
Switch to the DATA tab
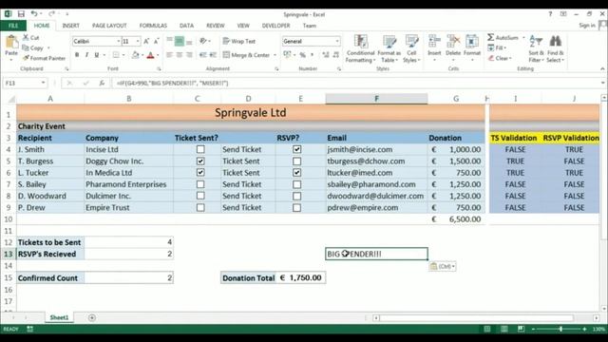(186, 26)
